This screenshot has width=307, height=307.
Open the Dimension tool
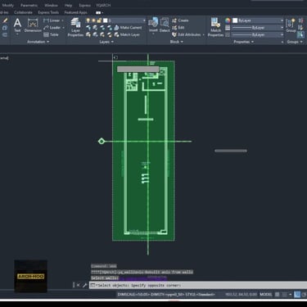pyautogui.click(x=33, y=25)
